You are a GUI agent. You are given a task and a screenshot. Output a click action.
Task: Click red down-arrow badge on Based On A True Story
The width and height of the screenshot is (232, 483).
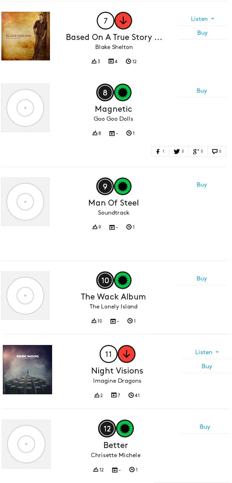[123, 21]
